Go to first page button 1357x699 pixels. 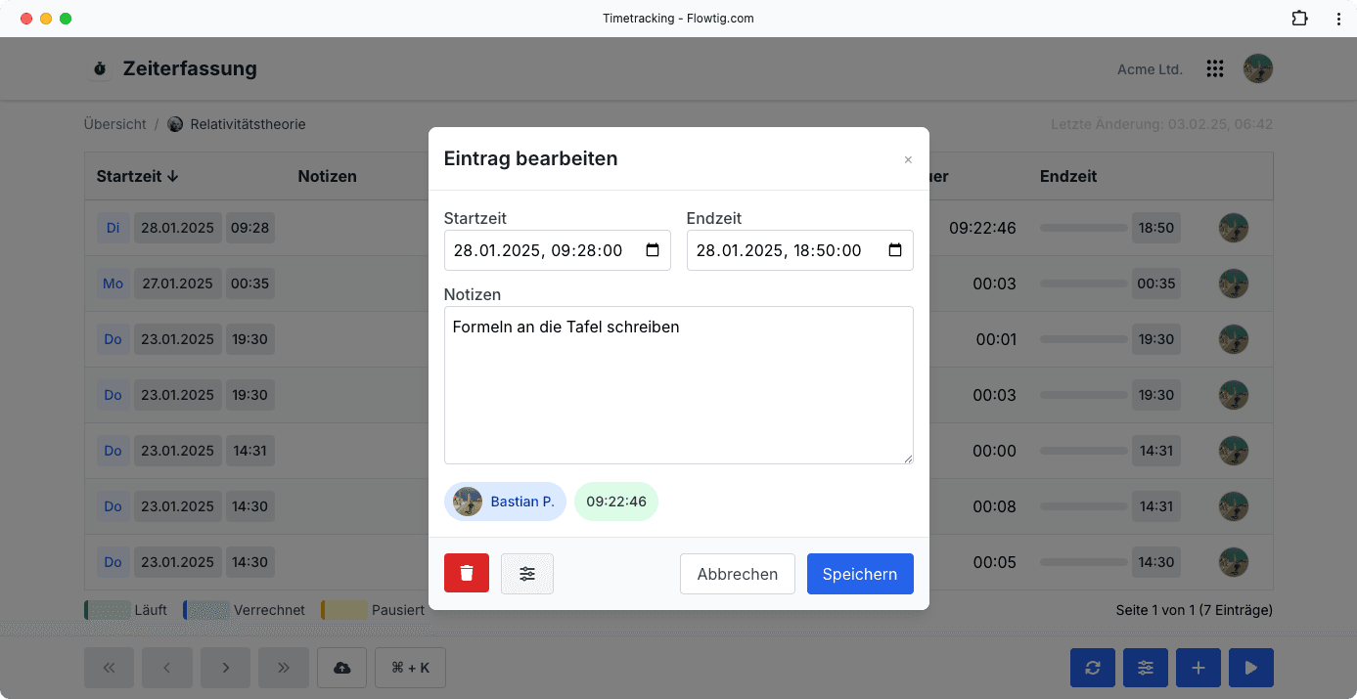pos(109,668)
